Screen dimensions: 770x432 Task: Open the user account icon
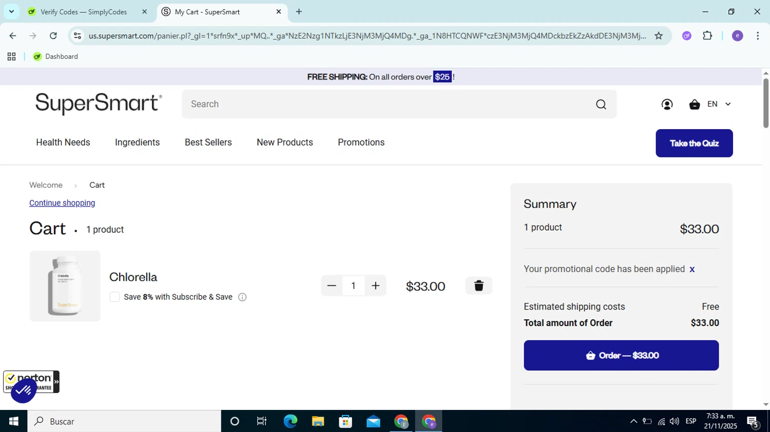pos(667,105)
